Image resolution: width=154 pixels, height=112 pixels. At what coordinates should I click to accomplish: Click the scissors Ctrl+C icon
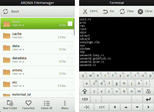point(85,11)
